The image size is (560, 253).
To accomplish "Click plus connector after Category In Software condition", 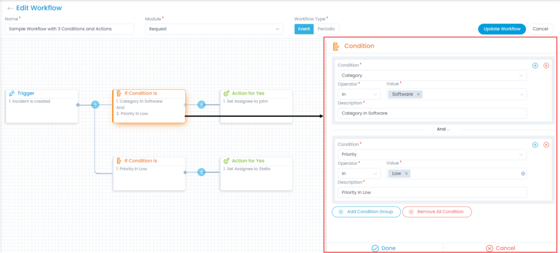I will click(201, 104).
